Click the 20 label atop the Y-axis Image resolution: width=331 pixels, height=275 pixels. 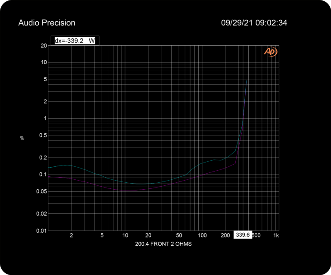[44, 46]
